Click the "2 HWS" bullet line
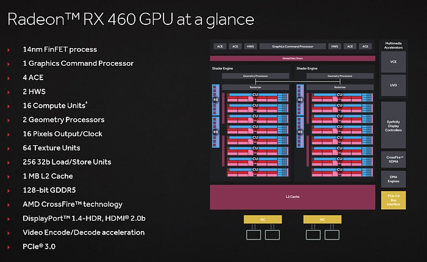 click(x=34, y=92)
